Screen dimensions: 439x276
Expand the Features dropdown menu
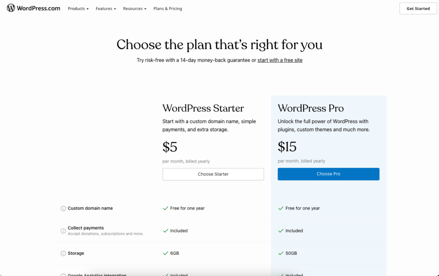click(x=106, y=9)
